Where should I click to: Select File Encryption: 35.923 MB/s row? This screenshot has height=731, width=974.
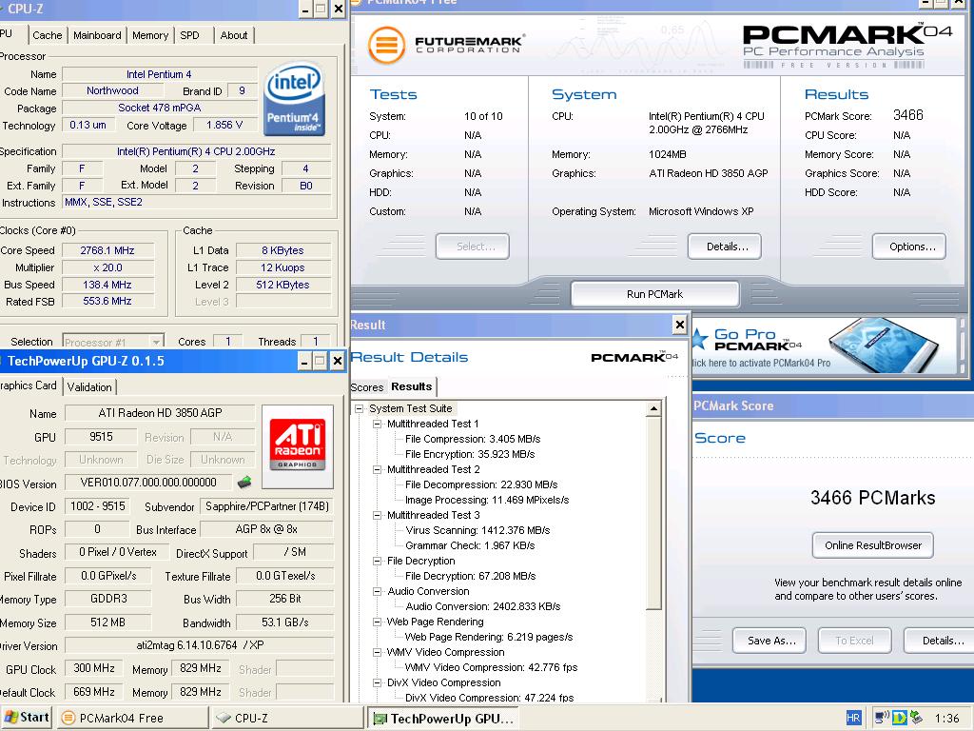click(470, 454)
